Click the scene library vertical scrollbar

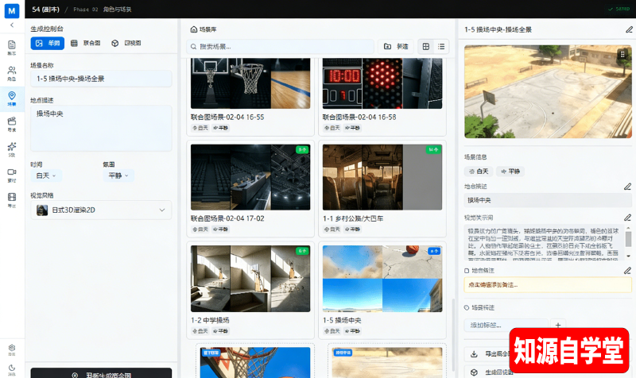point(453,335)
